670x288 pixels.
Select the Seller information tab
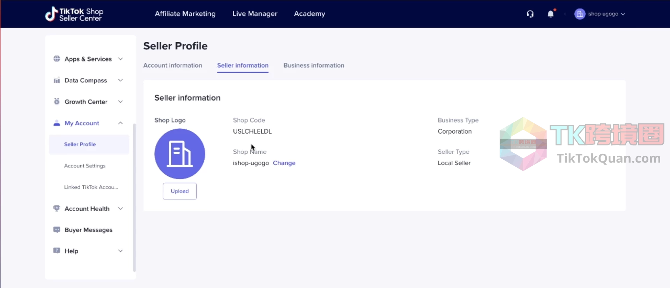pyautogui.click(x=243, y=65)
